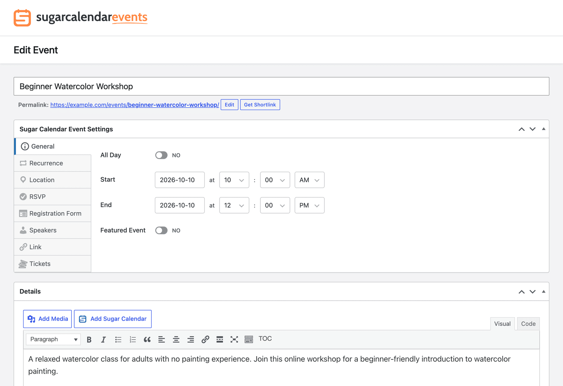
Task: Switch to the Recurrence tab
Action: [52, 163]
